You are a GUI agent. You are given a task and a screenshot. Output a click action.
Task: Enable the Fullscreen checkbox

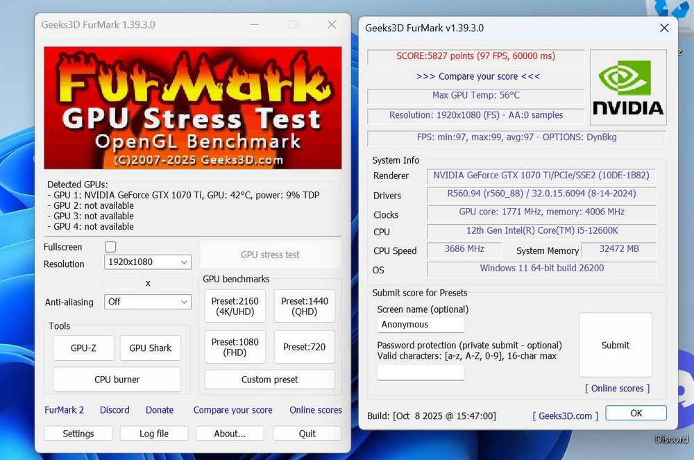click(x=110, y=247)
